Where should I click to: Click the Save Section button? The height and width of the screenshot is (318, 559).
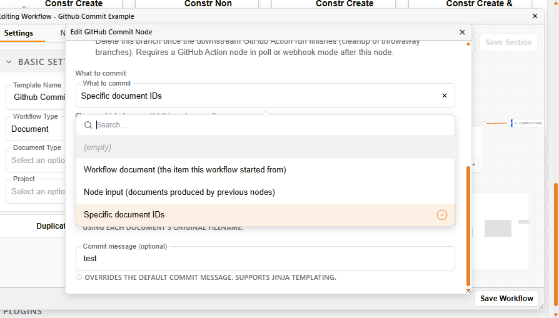(508, 42)
